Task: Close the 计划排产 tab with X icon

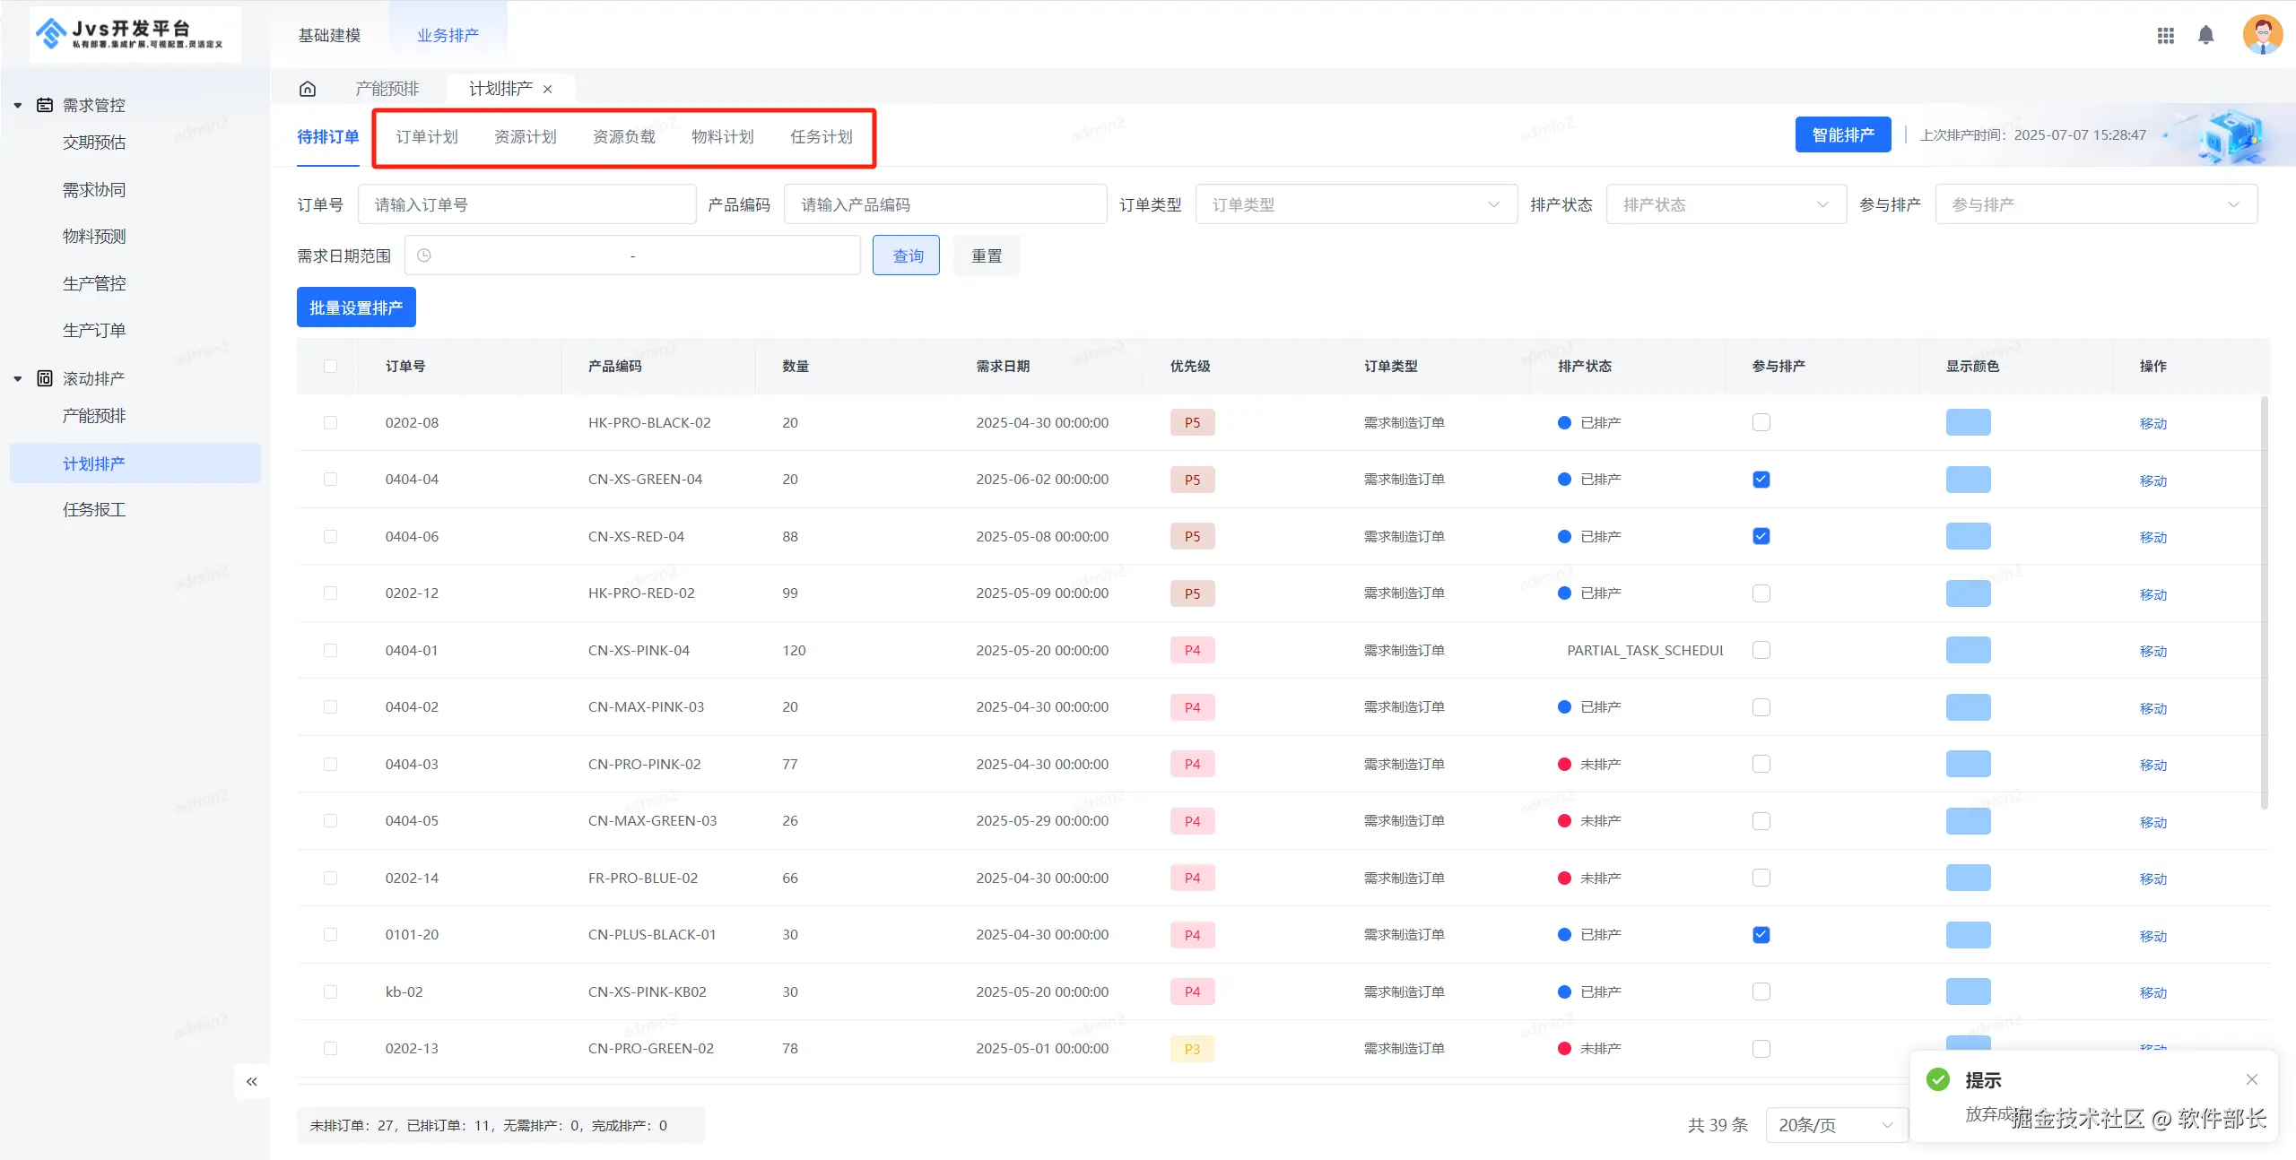Action: pos(548,89)
